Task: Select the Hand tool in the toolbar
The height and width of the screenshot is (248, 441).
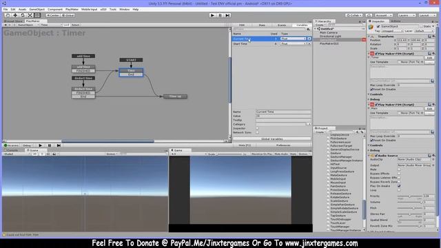Action: pos(8,15)
